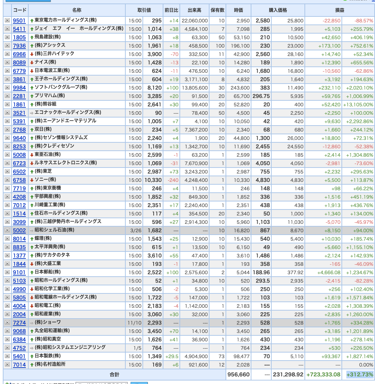Click the 名称 column header
This screenshot has width=375, height=384.
tap(77, 10)
